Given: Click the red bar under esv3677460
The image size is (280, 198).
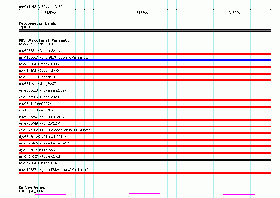Looking at the screenshot, I should [x=145, y=146].
